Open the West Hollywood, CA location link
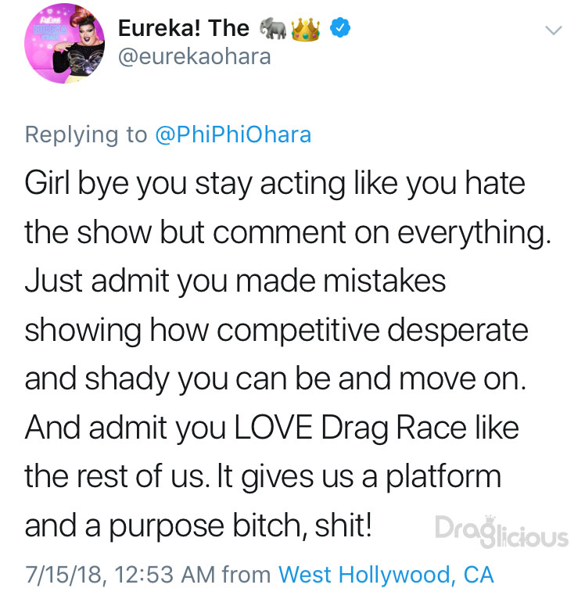 tap(386, 575)
